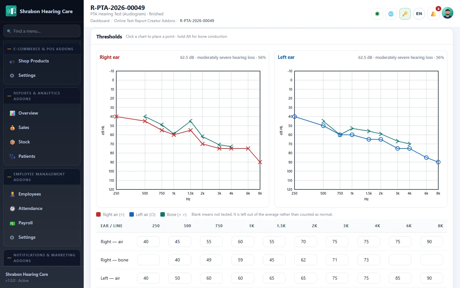Click the gear icon under E-Commerce addons

pos(12,76)
